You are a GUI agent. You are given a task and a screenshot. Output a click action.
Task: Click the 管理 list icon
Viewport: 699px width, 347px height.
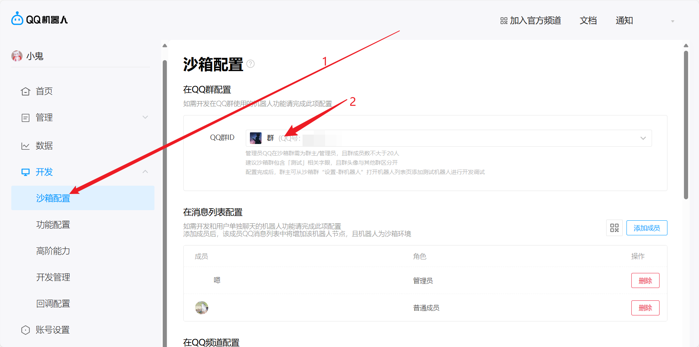point(25,118)
